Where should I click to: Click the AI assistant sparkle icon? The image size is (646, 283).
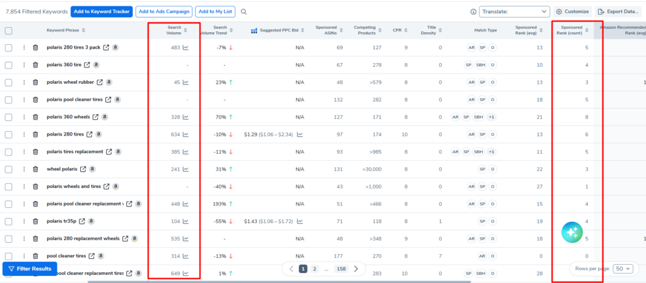(572, 233)
